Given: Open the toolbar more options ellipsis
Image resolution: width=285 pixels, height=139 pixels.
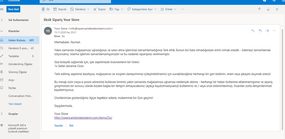Looking at the screenshot, I should point(183,9).
